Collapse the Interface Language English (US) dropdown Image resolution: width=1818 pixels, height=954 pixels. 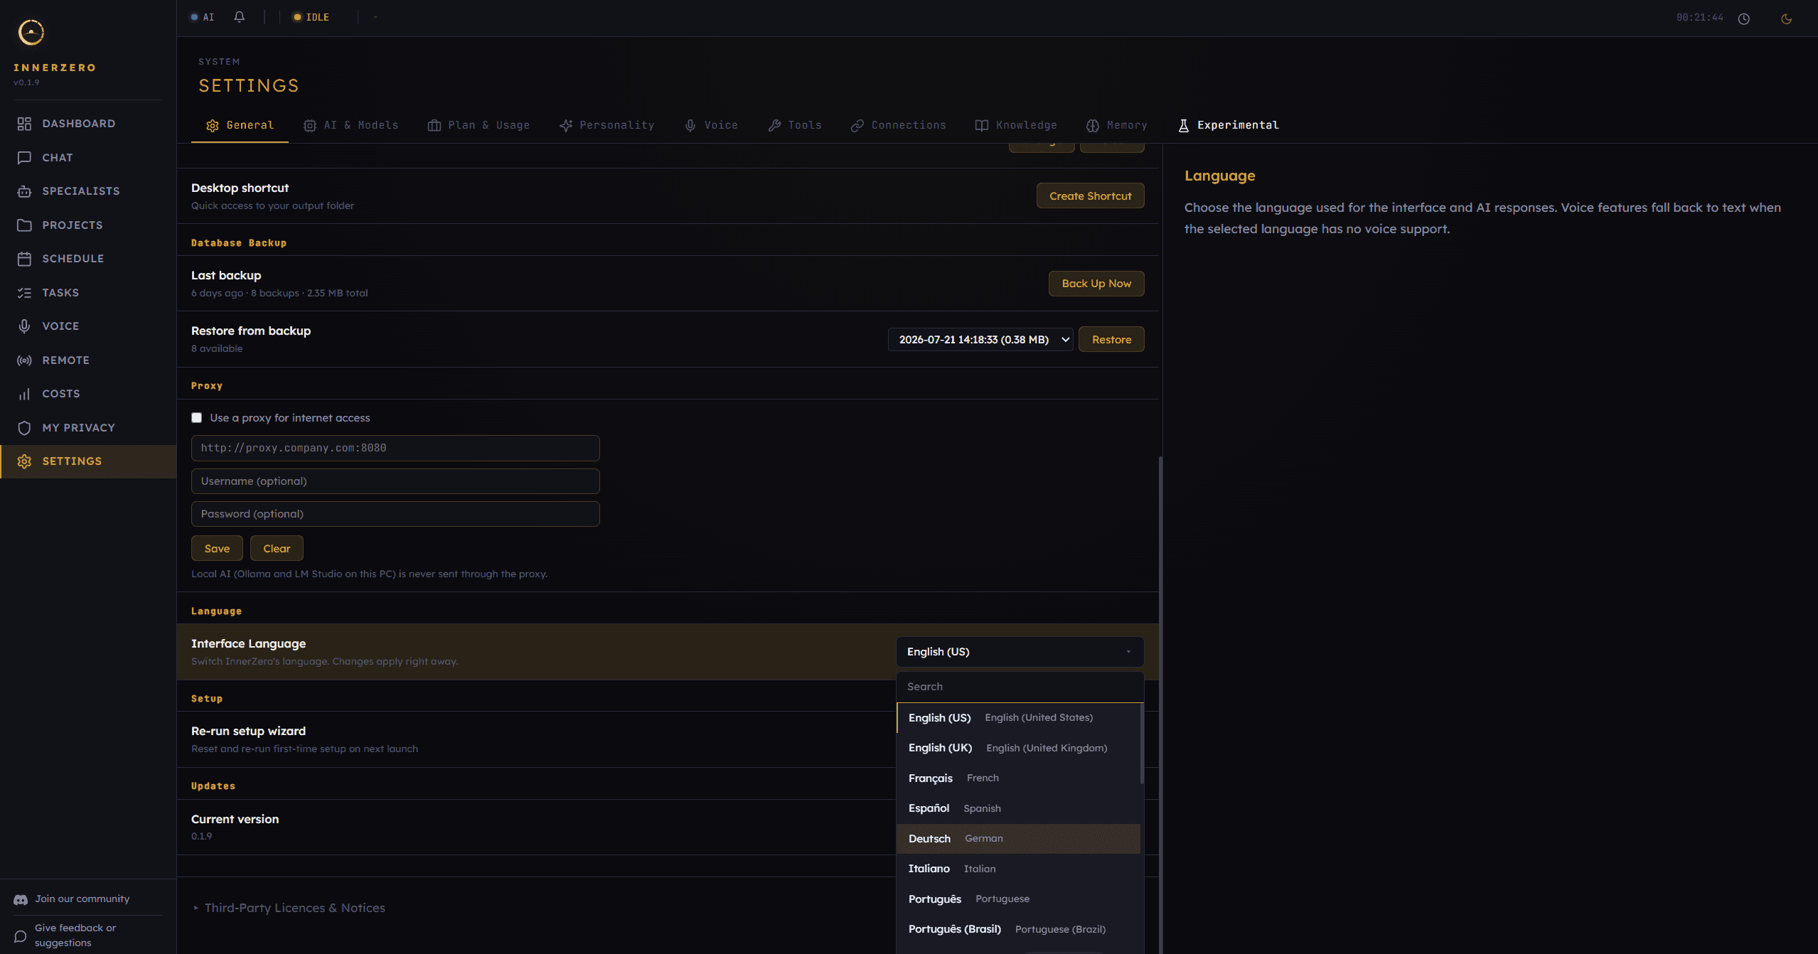(1020, 652)
